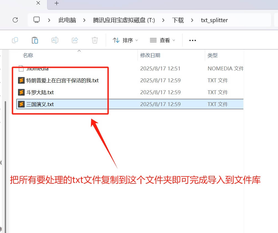The image size is (278, 233).
Task: Sort by the 名称 column header
Action: tap(28, 55)
